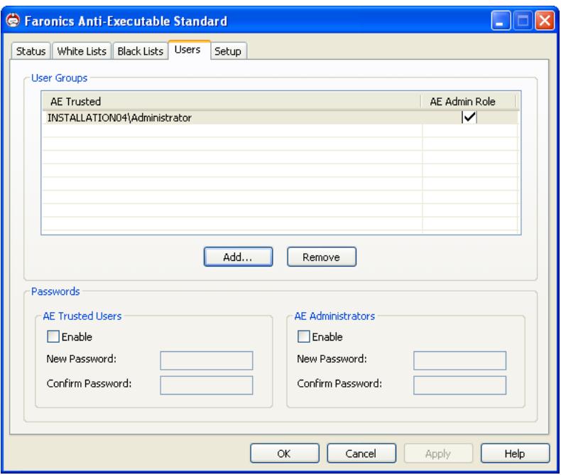
Task: Minimize the Anti-Executable window
Action: [x=501, y=21]
